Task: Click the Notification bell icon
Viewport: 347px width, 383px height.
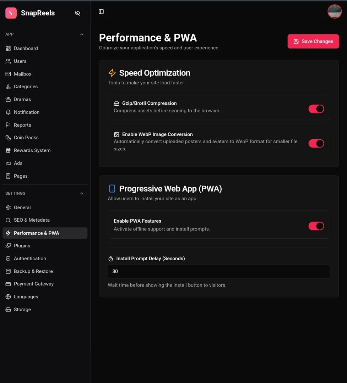Action: tap(8, 112)
